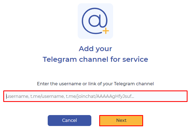The width and height of the screenshot is (190, 129).
Task: Click the 'Enter the username or link' label
Action: (x=95, y=84)
